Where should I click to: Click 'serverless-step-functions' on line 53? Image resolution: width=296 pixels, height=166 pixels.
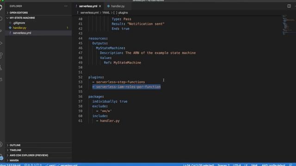[120, 82]
